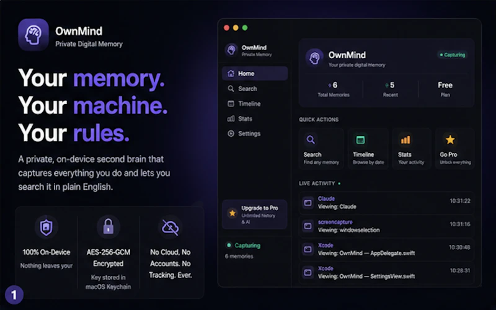
Task: Click the OwnMind brain logo in the promo header
Action: (33, 35)
